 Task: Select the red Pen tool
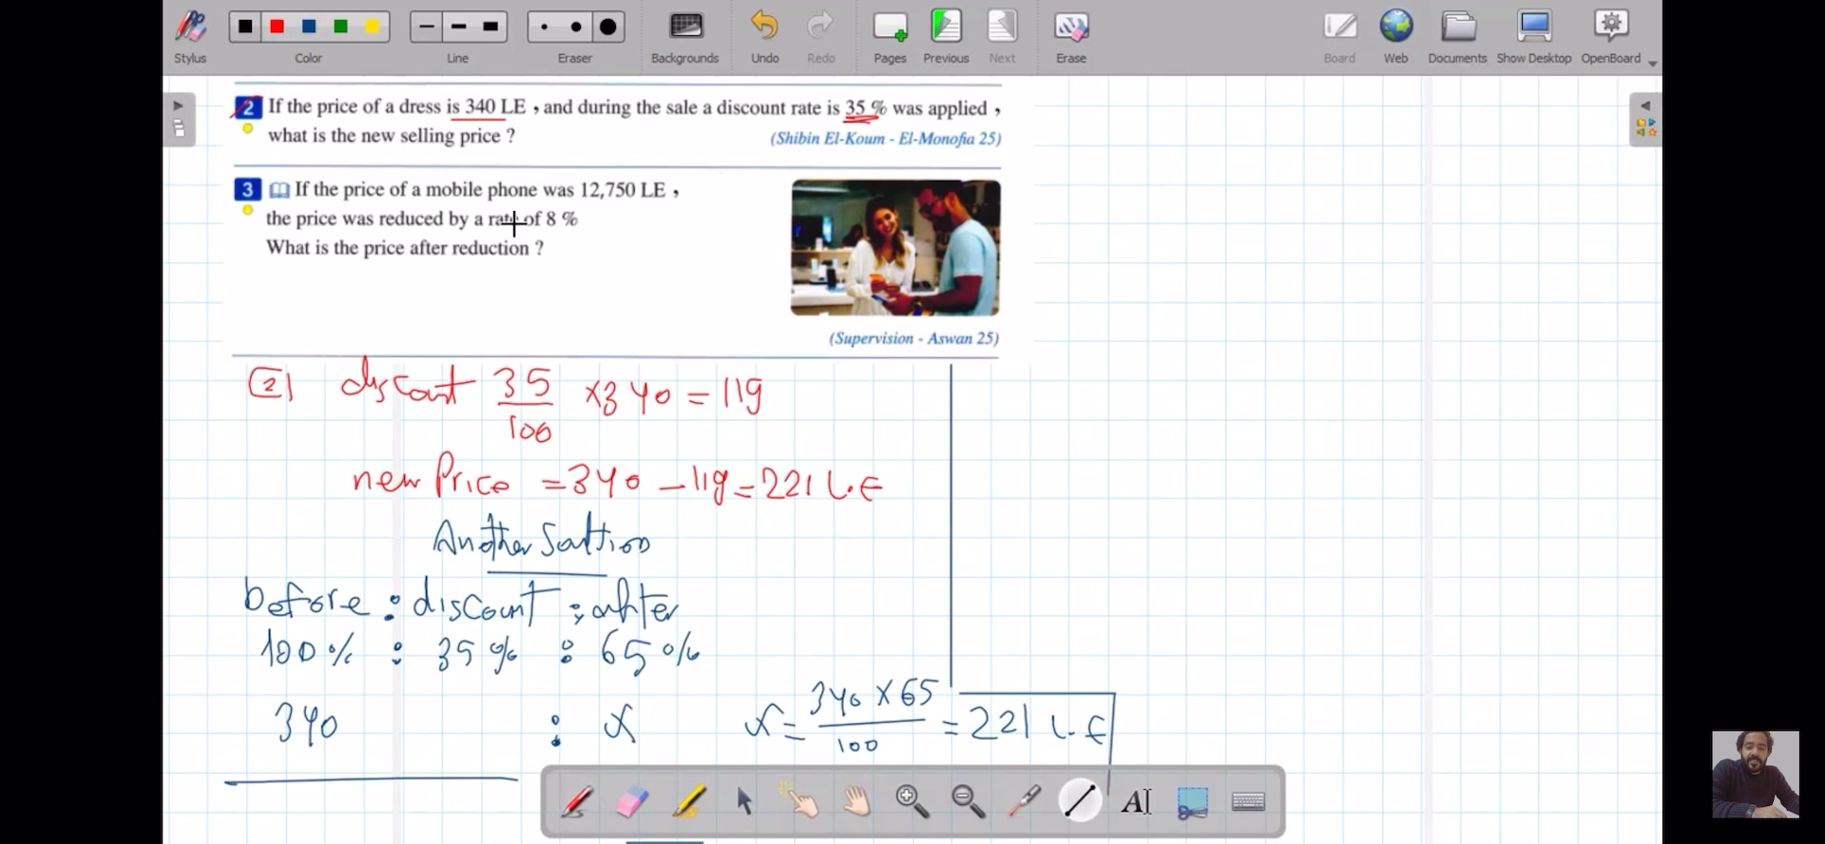(577, 801)
